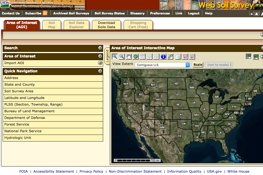Expand the Forest Service row
Viewport: 263px width, 175px height.
coord(53,124)
